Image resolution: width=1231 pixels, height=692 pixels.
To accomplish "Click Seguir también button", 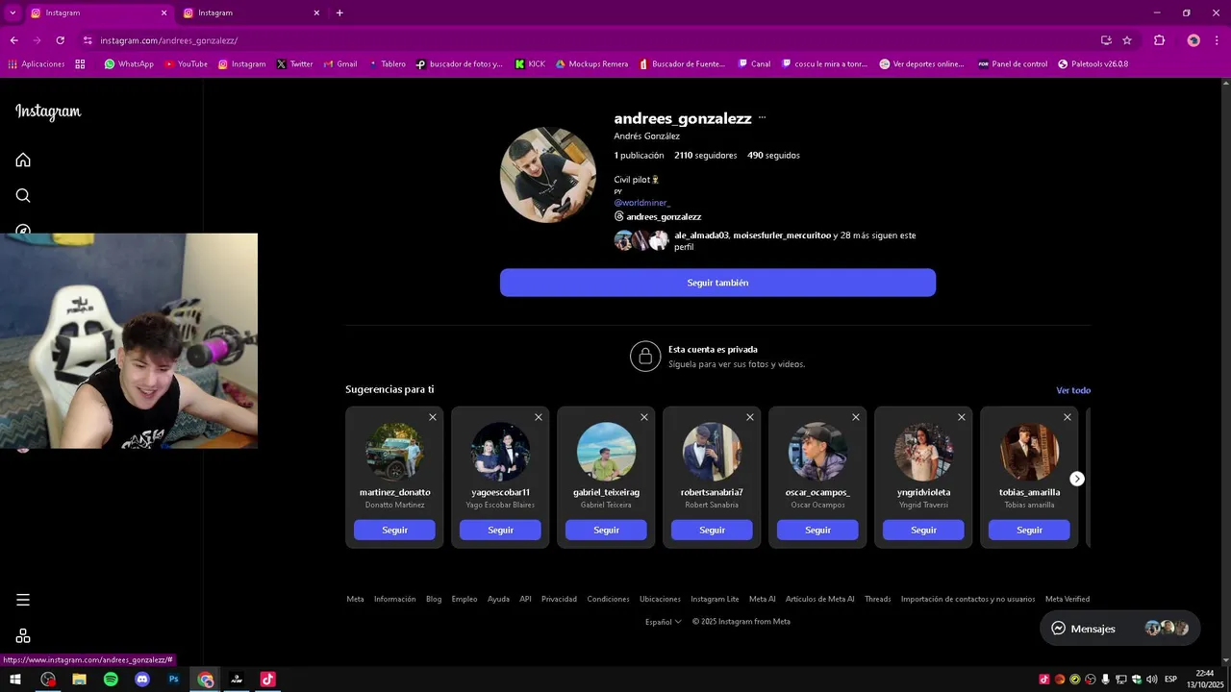I will tap(717, 283).
